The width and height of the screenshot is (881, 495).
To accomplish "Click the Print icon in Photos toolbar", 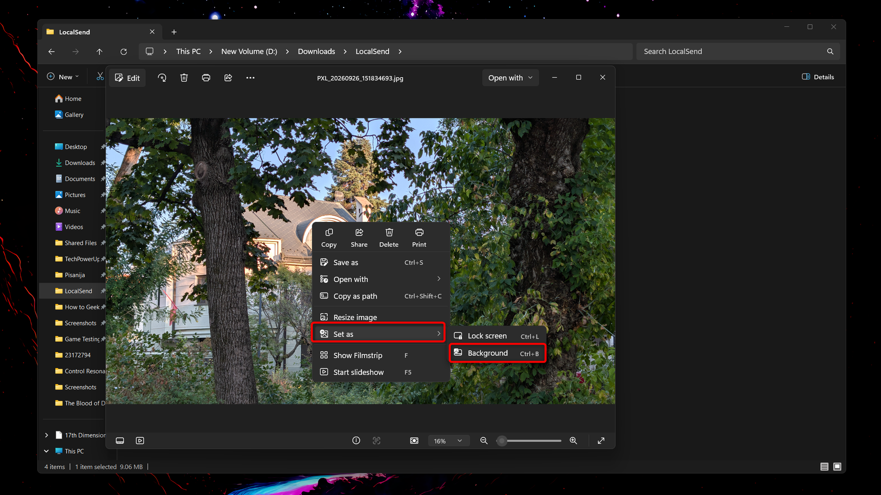I will 206,78.
